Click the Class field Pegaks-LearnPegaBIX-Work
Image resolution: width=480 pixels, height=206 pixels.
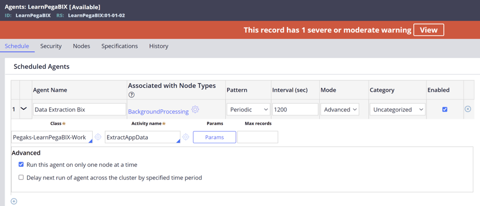coord(52,137)
